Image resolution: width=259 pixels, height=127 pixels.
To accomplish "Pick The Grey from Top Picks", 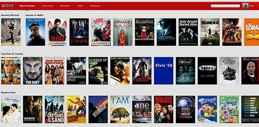I will point(33,70).
